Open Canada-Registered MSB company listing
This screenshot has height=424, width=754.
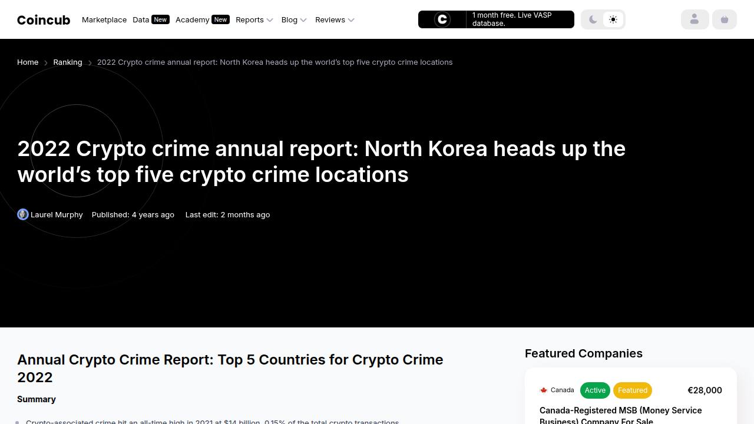tap(621, 415)
